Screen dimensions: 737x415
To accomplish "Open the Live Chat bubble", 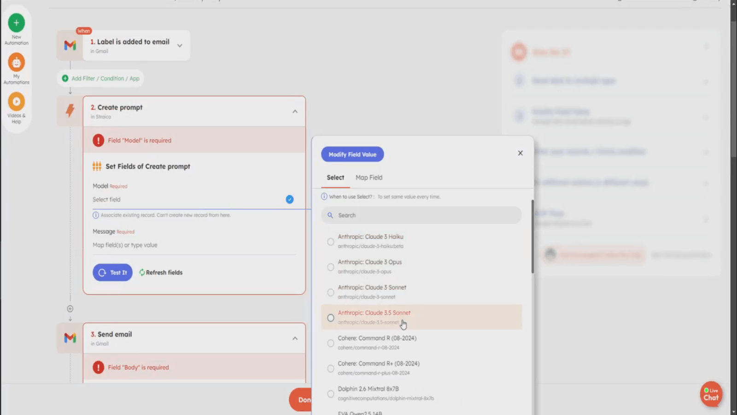I will [x=711, y=394].
